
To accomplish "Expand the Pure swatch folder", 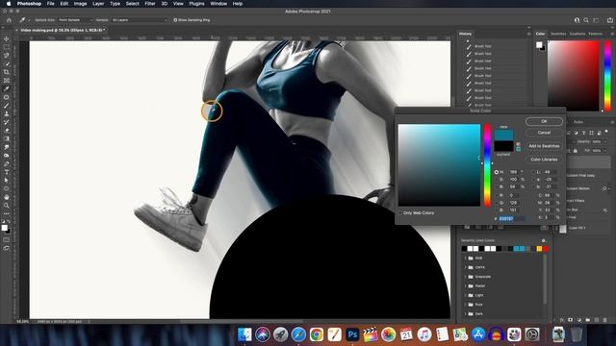I will click(466, 305).
